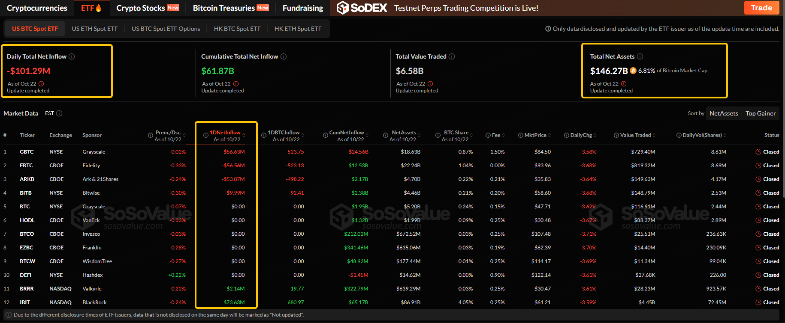Switch to the US ETH Spot ETF tab
This screenshot has height=323, width=785.
point(95,29)
